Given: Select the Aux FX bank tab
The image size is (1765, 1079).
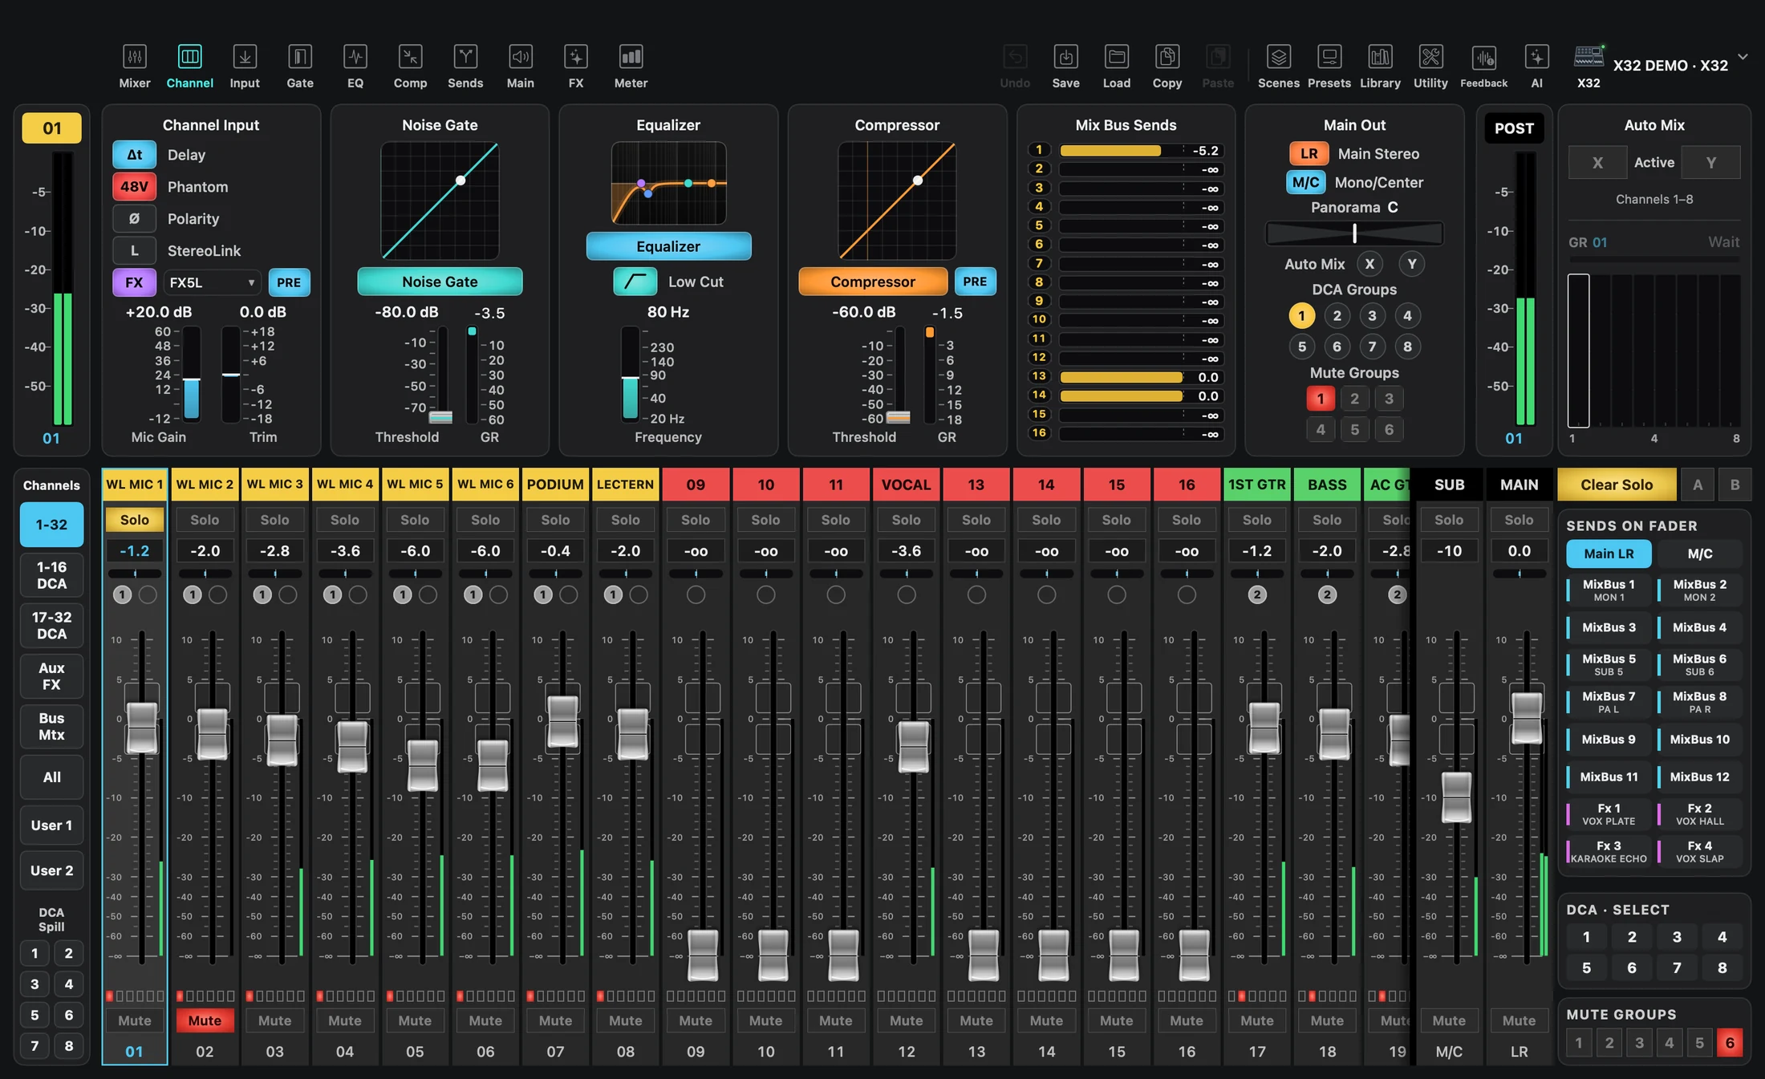Looking at the screenshot, I should pyautogui.click(x=51, y=676).
